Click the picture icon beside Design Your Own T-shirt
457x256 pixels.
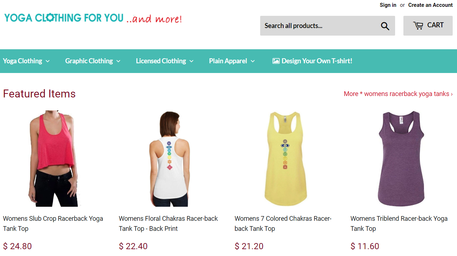276,61
